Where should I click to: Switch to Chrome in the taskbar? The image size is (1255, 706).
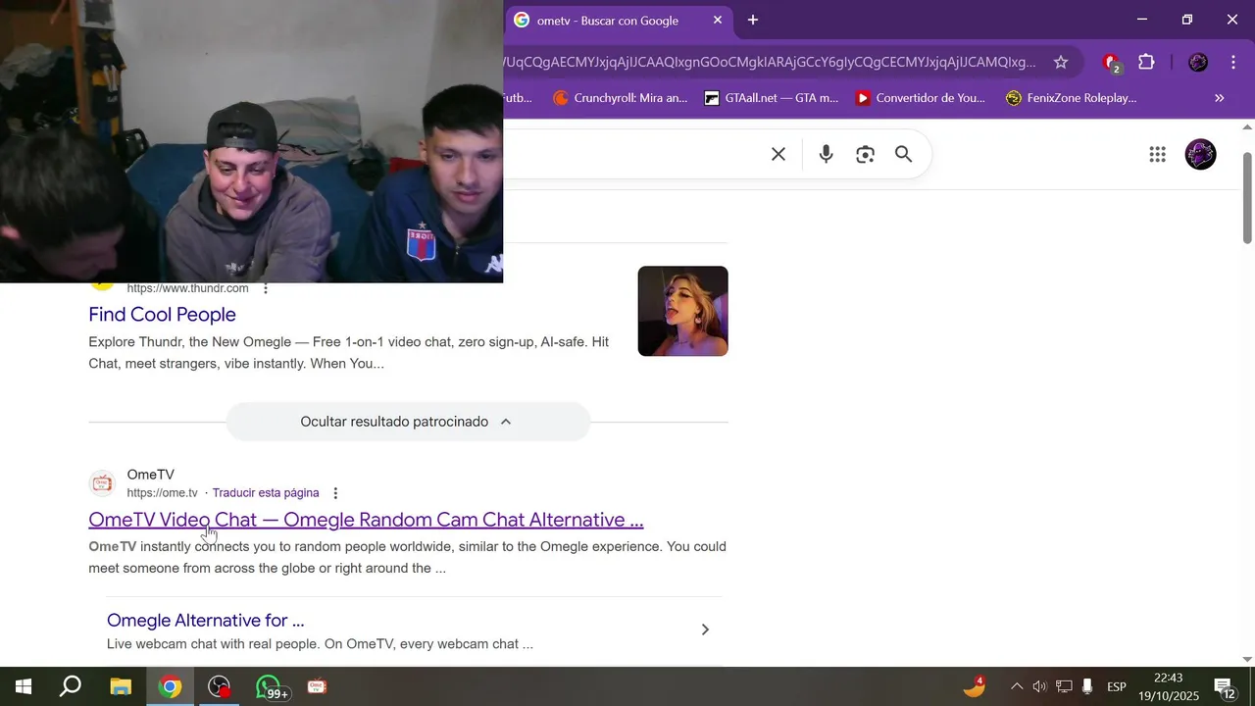point(170,686)
